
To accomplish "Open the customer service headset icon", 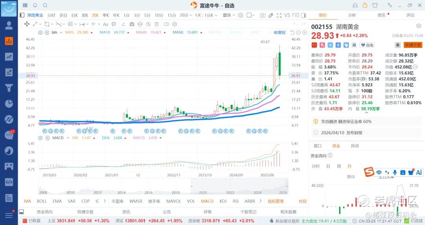I will (355, 5).
